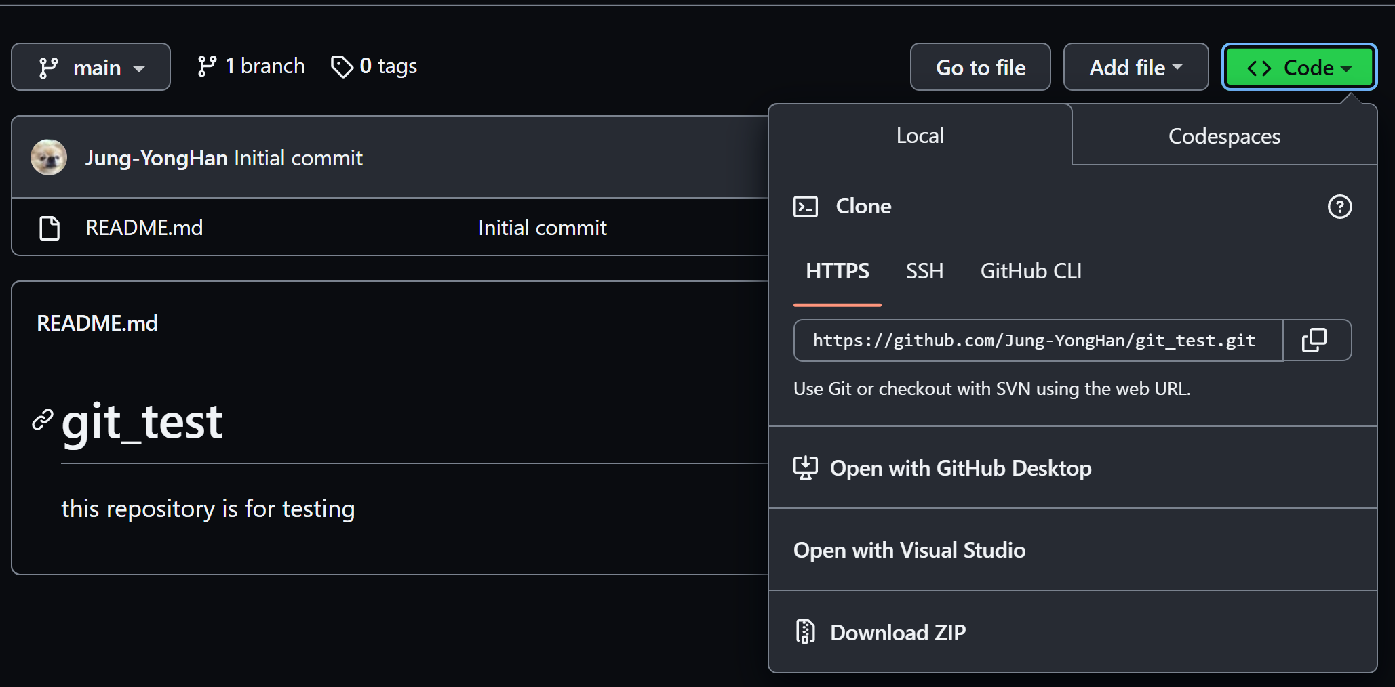Click the anchor link icon beside git_test heading
Image resolution: width=1395 pixels, height=687 pixels.
tap(43, 420)
